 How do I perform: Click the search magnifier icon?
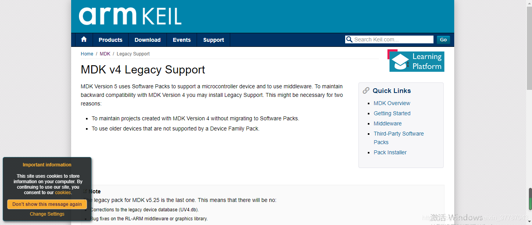click(x=349, y=39)
